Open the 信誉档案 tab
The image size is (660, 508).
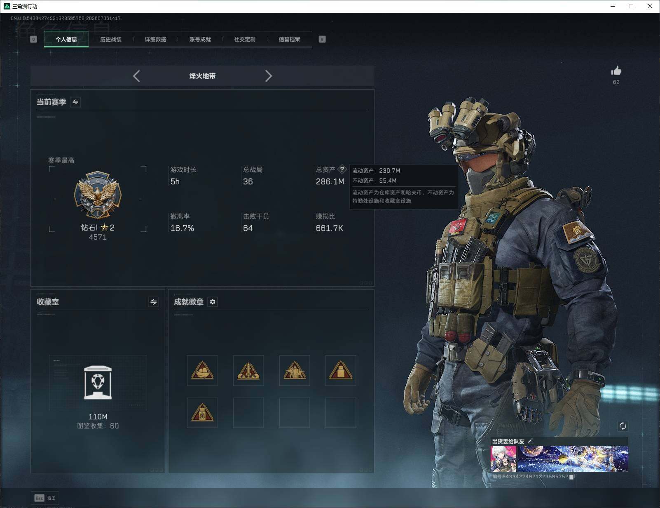click(289, 39)
